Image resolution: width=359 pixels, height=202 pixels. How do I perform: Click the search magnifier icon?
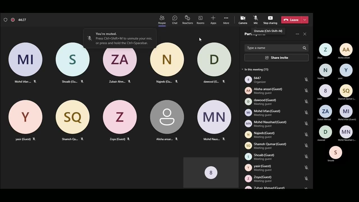coord(304,48)
